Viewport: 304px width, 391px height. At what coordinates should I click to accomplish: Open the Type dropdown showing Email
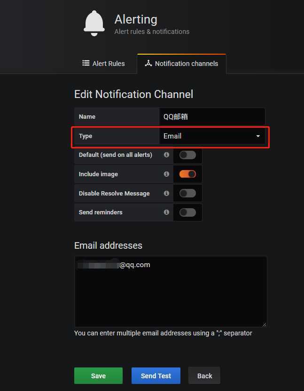coord(212,136)
